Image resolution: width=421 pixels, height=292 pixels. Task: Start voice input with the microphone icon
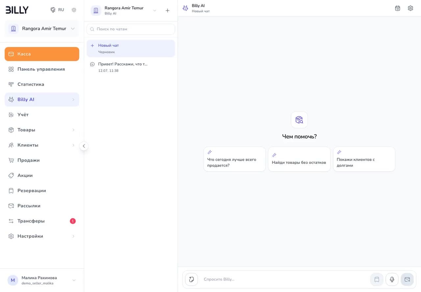click(x=392, y=280)
